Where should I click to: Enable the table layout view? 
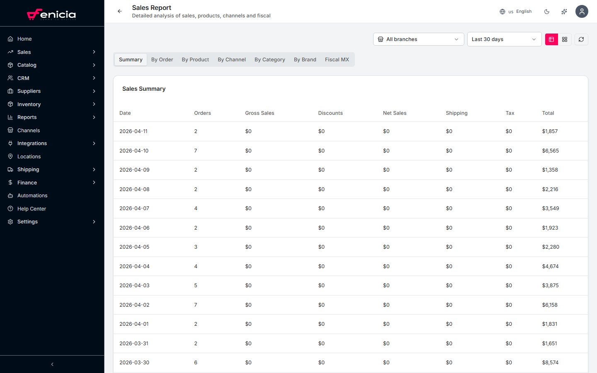(551, 39)
